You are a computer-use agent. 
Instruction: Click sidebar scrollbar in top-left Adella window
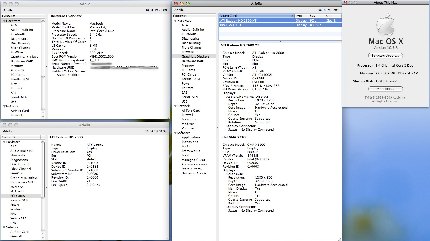coord(43,48)
